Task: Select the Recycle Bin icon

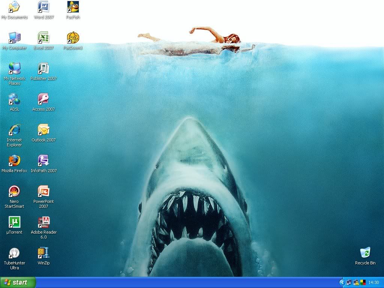Action: point(365,253)
